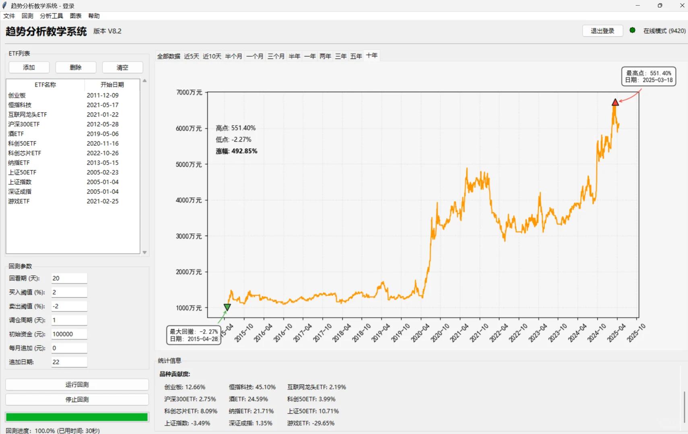Image resolution: width=688 pixels, height=434 pixels.
Task: Stop the backtest with 停止回测
Action: tap(77, 399)
